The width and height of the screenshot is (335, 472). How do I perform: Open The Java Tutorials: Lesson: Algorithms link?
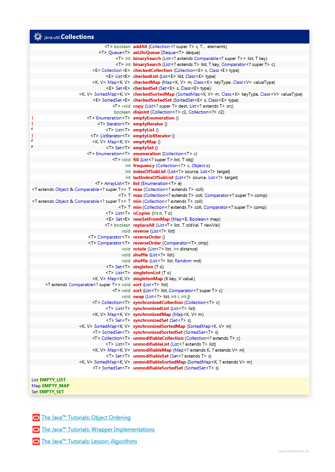pos(89,442)
